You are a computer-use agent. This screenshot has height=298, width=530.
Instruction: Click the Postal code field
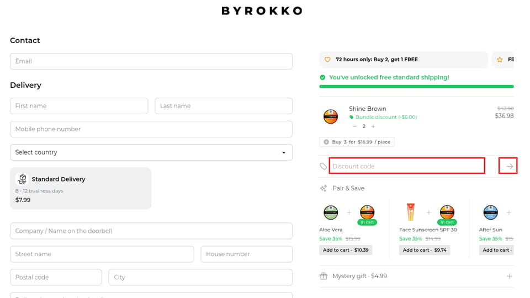pos(56,277)
